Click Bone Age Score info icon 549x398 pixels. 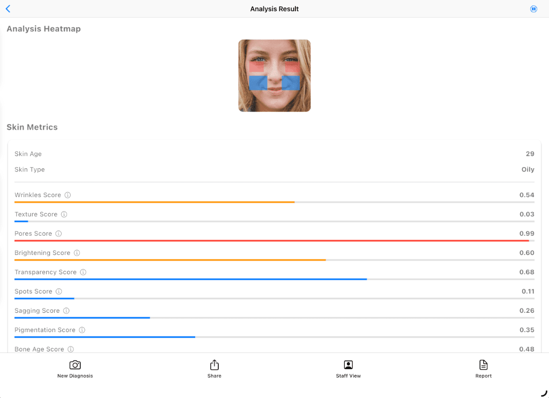coord(71,349)
